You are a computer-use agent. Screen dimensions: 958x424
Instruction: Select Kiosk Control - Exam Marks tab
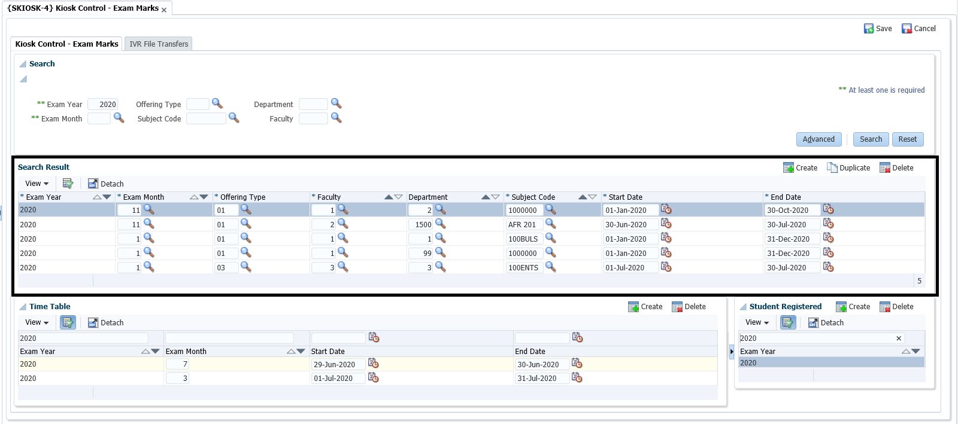66,44
